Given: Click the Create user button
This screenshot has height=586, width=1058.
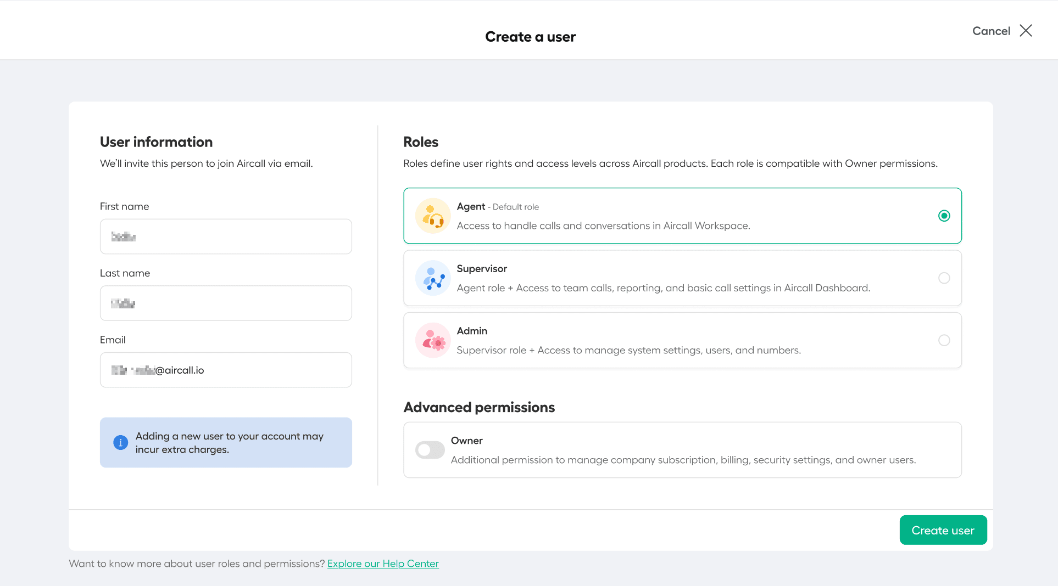Looking at the screenshot, I should (x=943, y=529).
